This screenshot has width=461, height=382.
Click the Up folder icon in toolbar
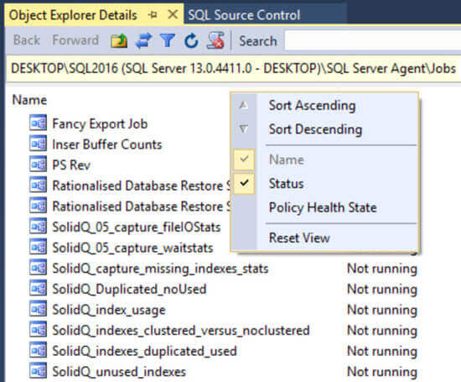coord(119,40)
